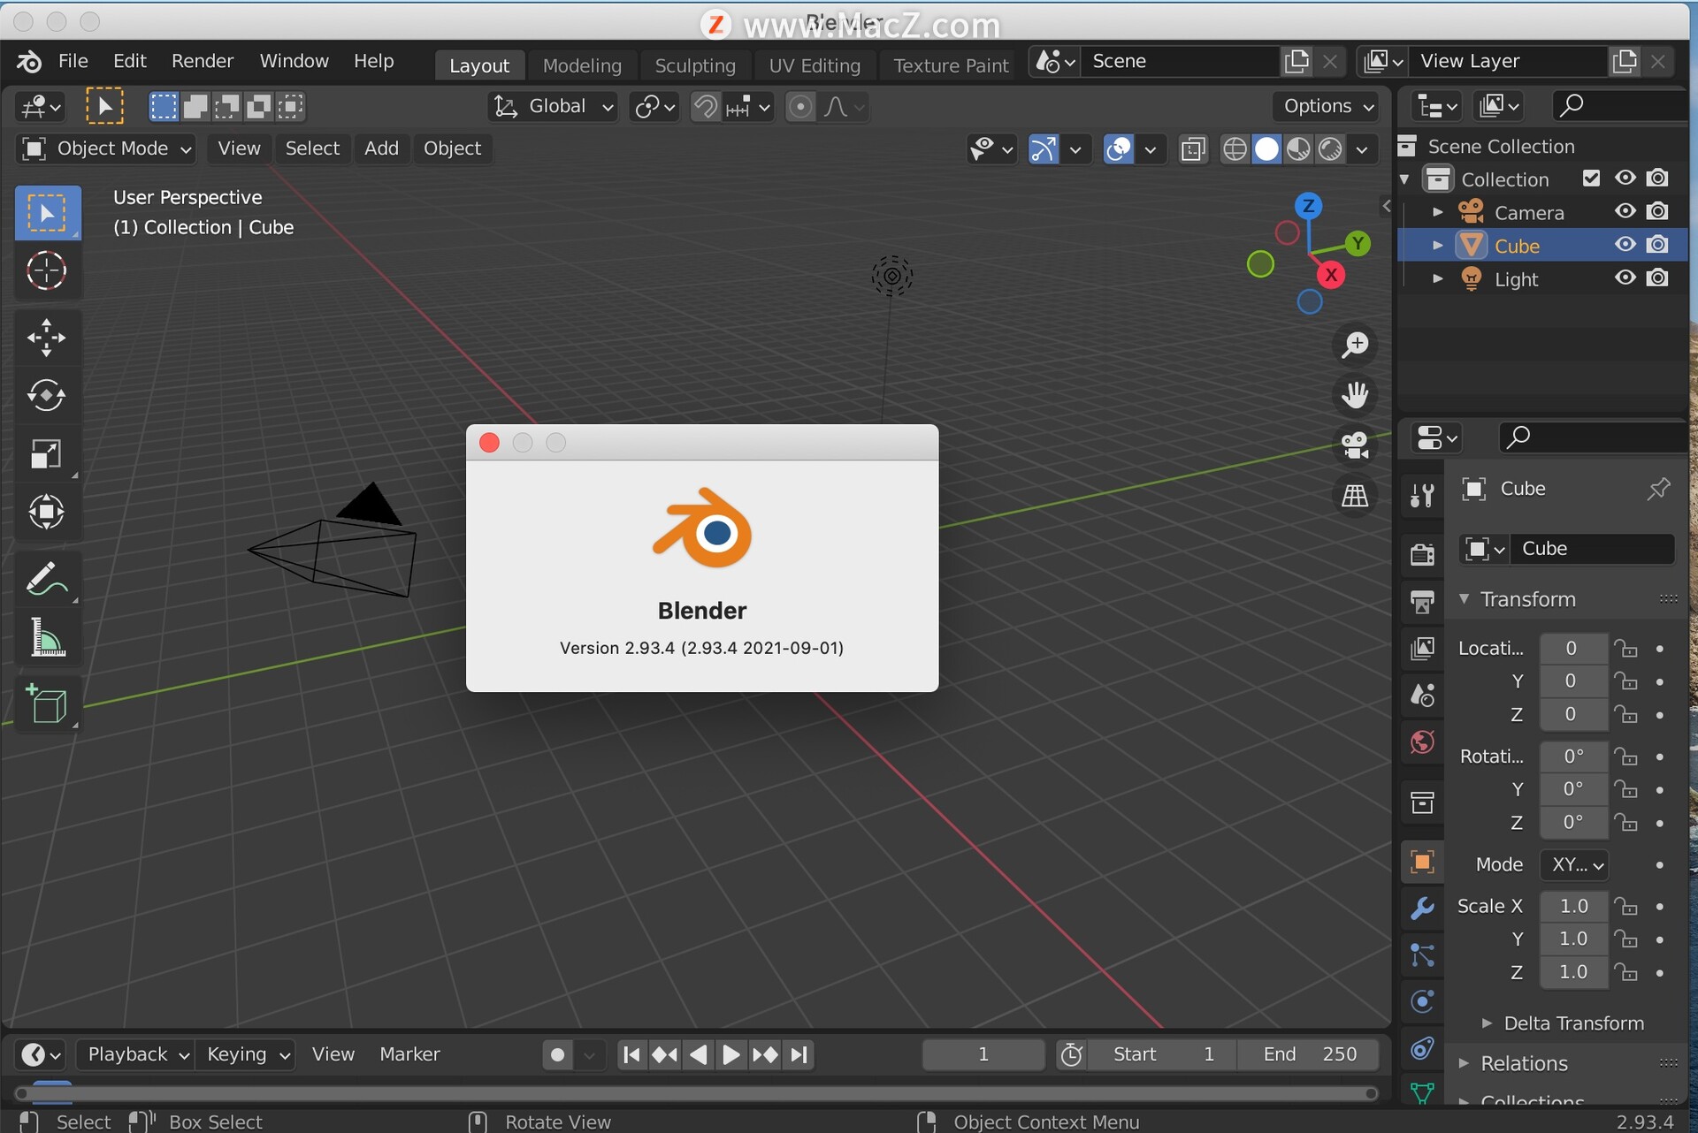Switch to the Modeling workspace tab
The height and width of the screenshot is (1133, 1698).
click(582, 65)
